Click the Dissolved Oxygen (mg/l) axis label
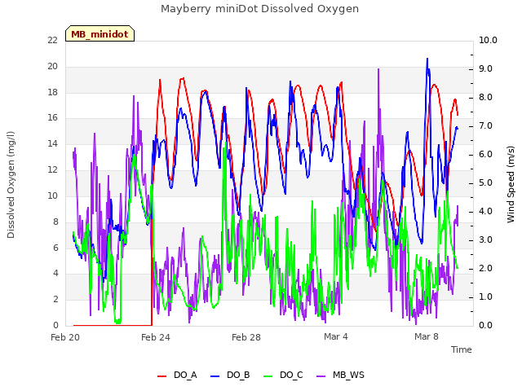 point(11,185)
